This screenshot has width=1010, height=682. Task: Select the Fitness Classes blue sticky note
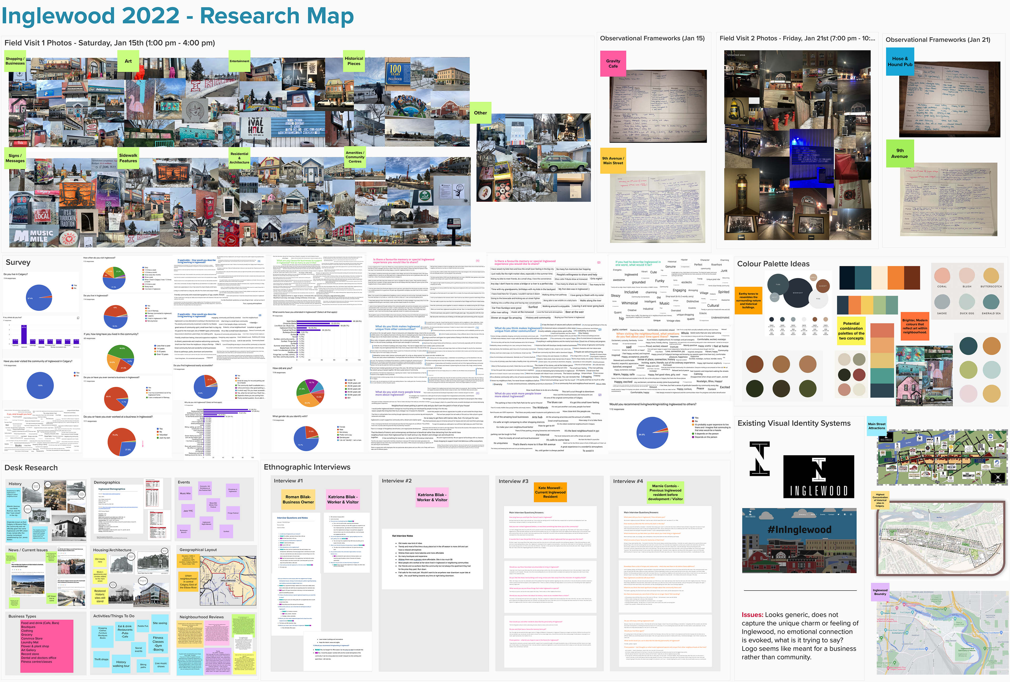pyautogui.click(x=158, y=644)
